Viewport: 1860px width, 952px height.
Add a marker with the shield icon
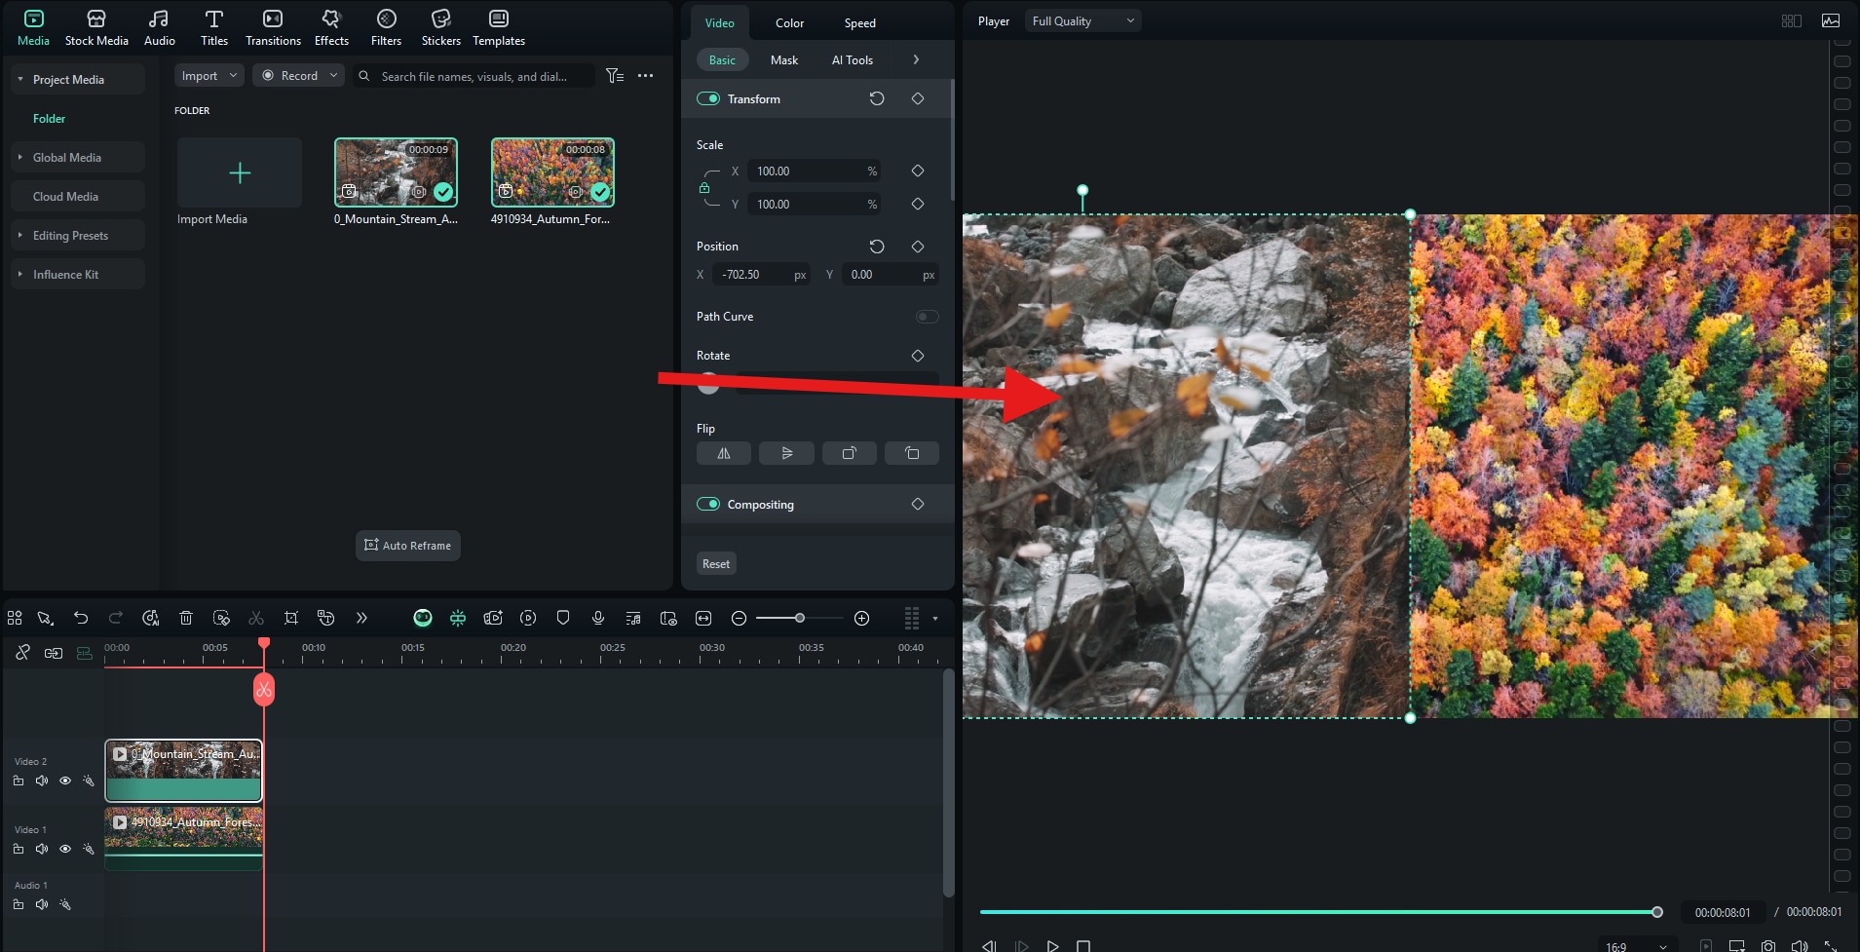pyautogui.click(x=563, y=618)
